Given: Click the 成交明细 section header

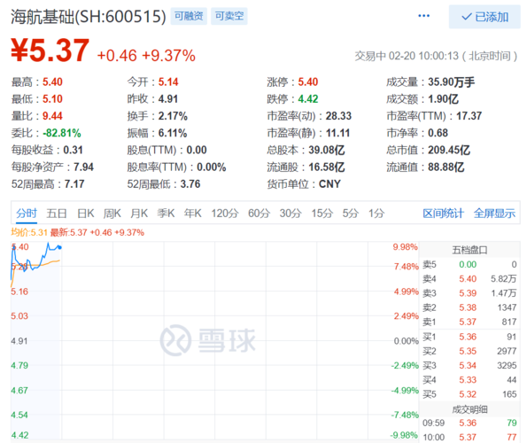Looking at the screenshot, I should pos(469,409).
